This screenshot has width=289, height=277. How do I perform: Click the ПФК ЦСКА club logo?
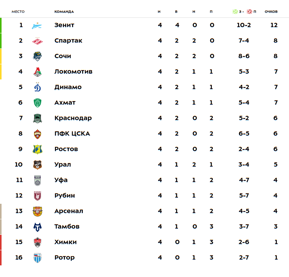click(x=38, y=134)
